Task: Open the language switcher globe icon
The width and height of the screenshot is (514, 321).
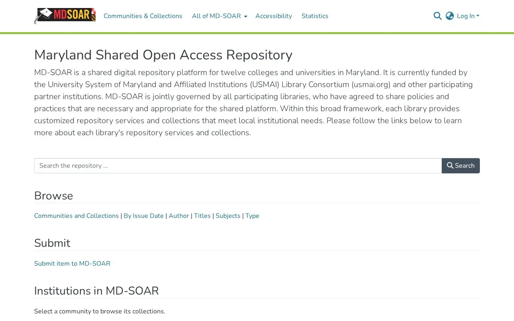Action: click(x=450, y=16)
